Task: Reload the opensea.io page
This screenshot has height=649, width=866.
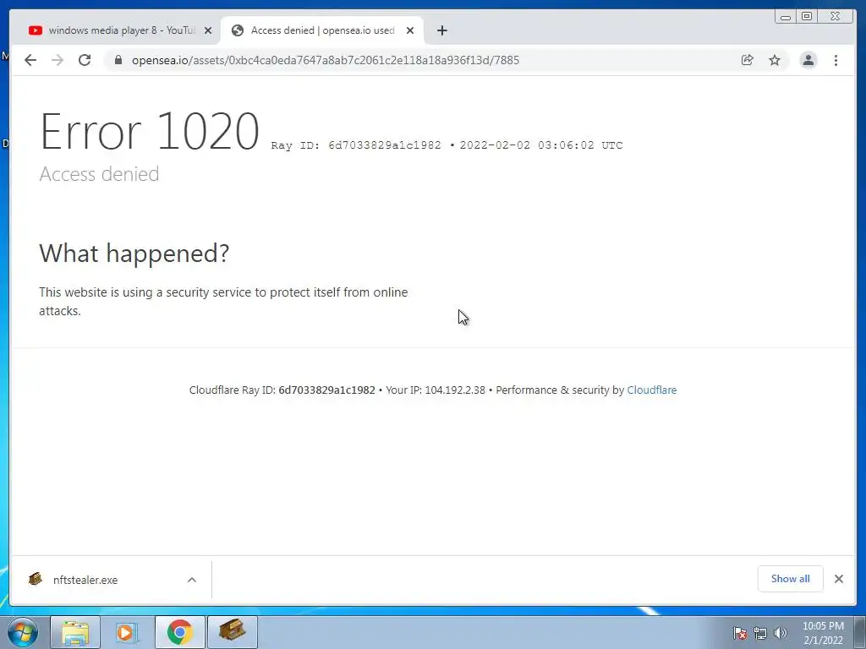Action: point(85,60)
